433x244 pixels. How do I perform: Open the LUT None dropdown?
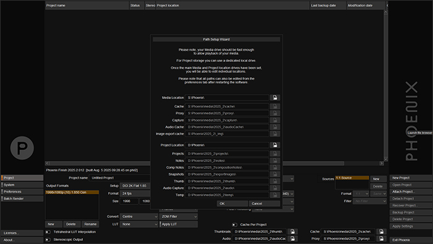[139, 224]
